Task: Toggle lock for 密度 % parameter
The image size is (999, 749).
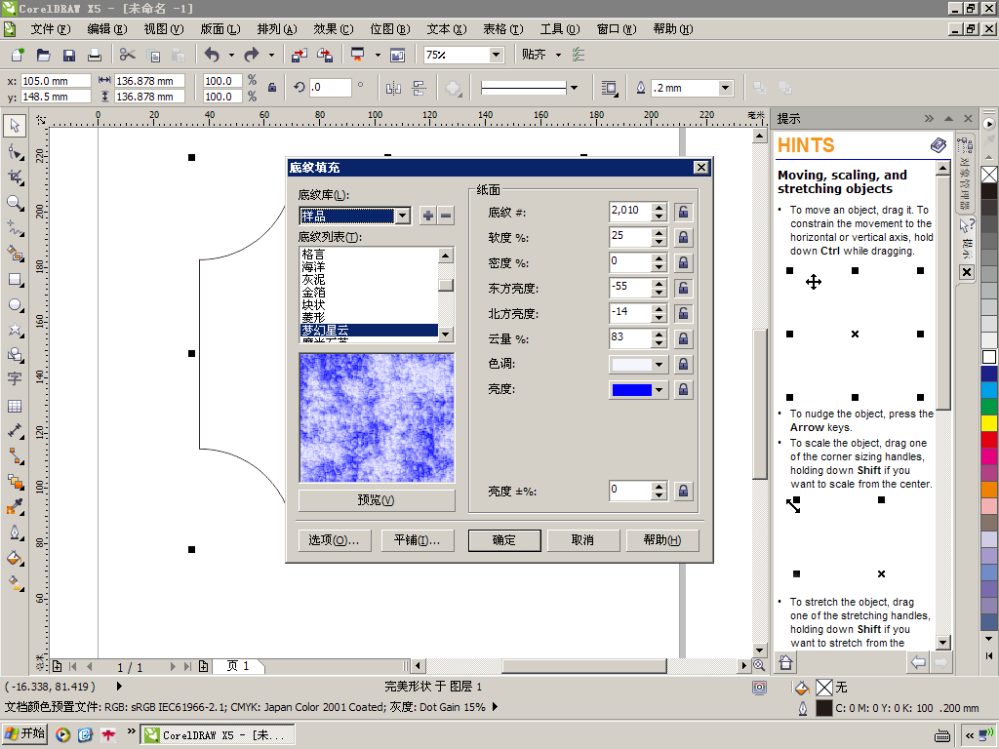Action: (683, 262)
